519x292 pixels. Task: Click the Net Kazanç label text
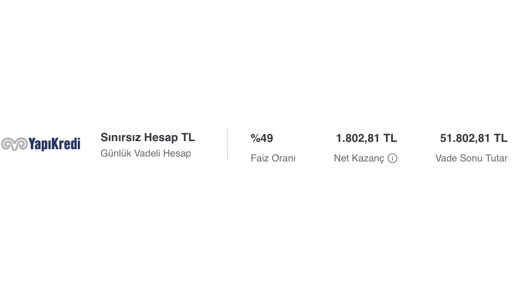coord(359,158)
